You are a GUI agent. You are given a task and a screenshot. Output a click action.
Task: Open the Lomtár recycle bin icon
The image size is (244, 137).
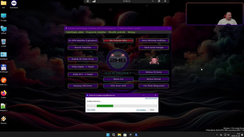pyautogui.click(x=3, y=43)
